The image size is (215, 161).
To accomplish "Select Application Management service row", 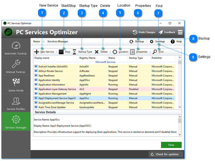I will pos(104,93).
